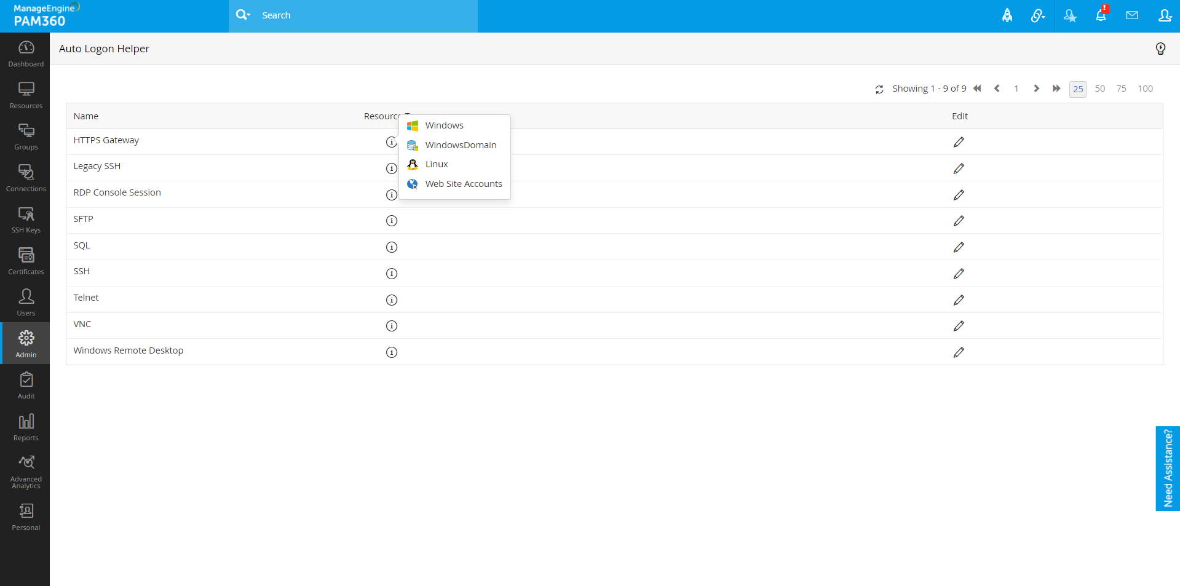Click the ManageEngine PAM360 logo
This screenshot has width=1180, height=586.
tap(46, 15)
